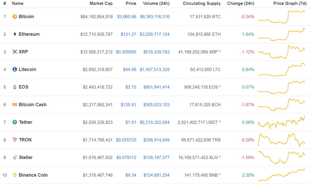311x184 pixels.
Task: Click the Ethereum diamond logo icon
Action: (x=15, y=34)
